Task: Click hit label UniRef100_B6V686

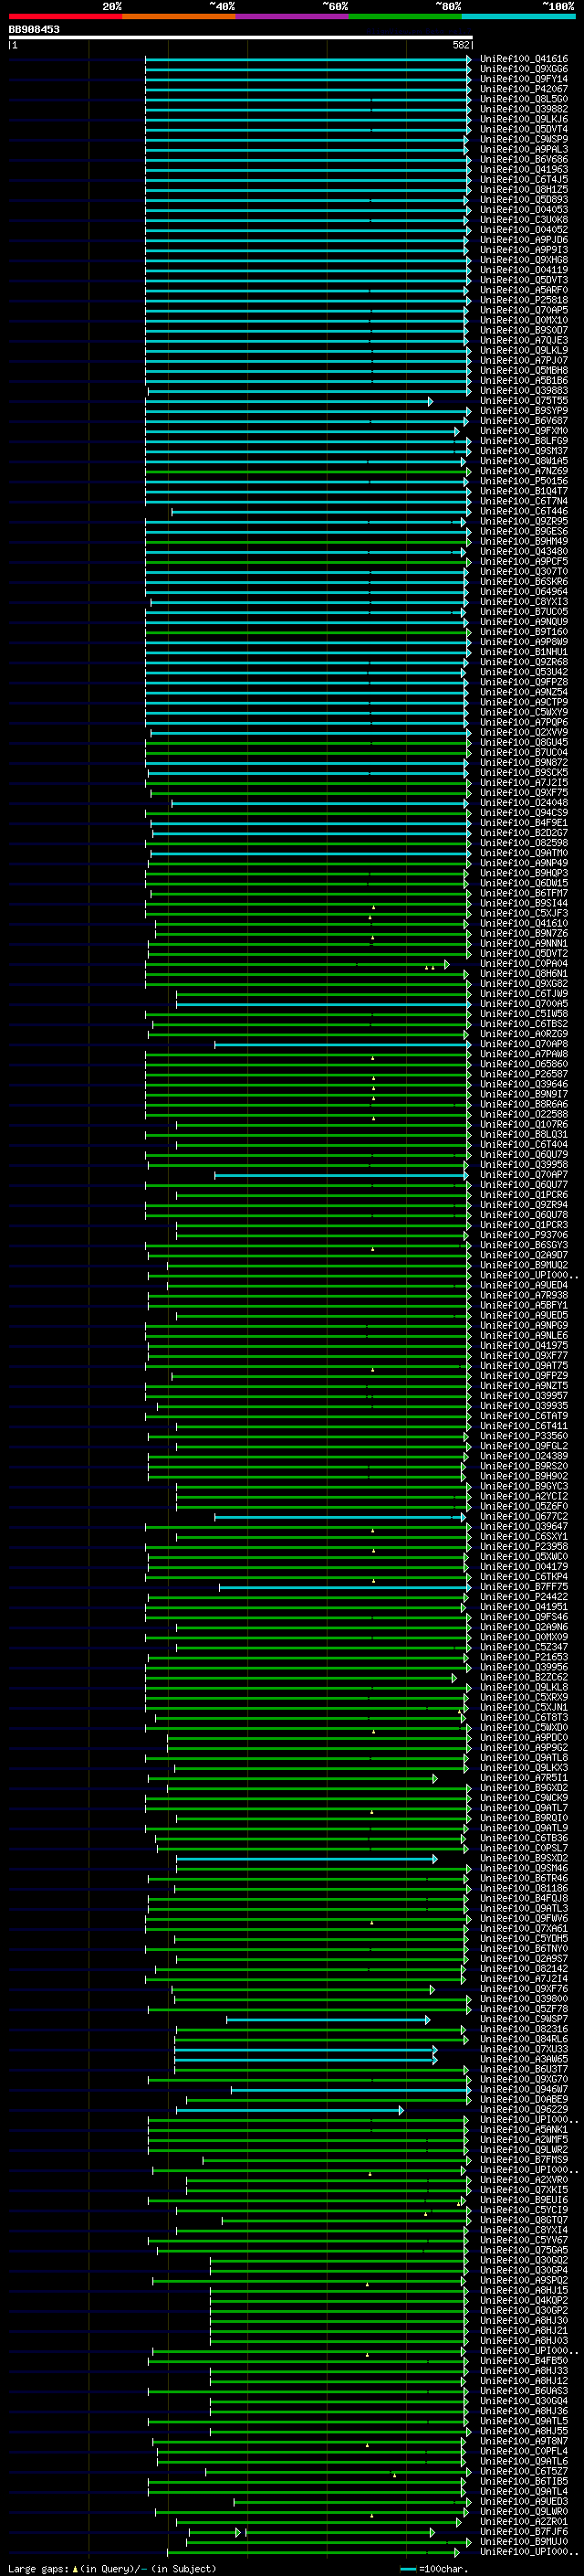Action: point(524,160)
